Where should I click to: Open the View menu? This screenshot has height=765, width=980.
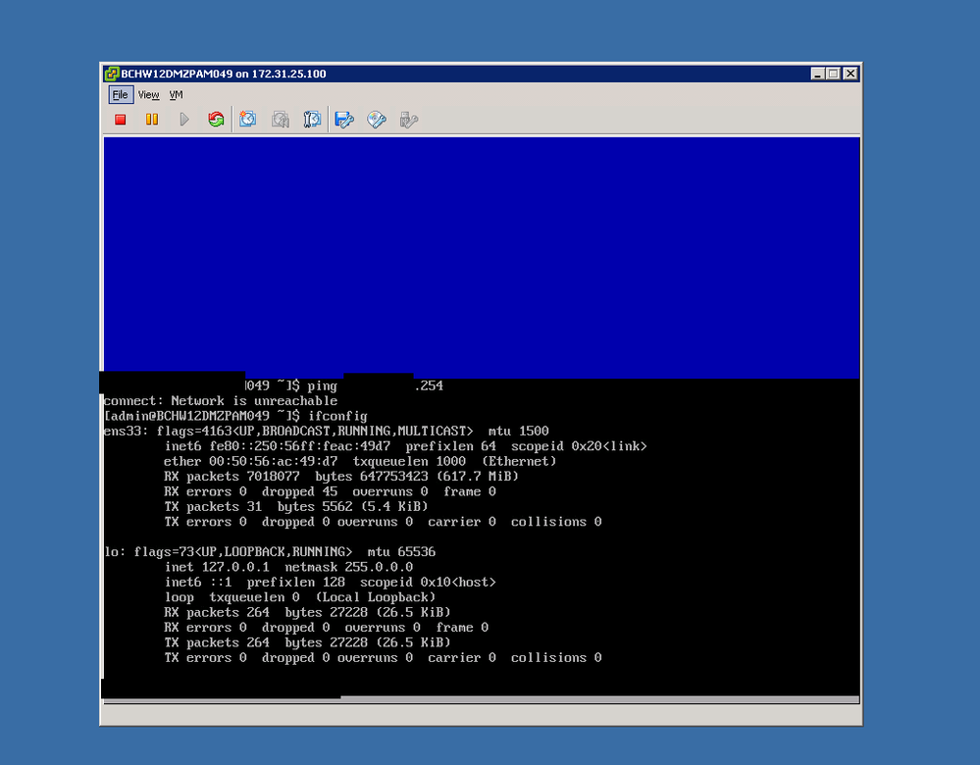coord(149,95)
